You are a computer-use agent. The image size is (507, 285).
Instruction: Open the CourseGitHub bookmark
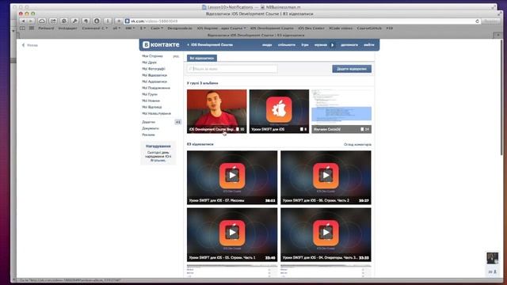click(369, 28)
